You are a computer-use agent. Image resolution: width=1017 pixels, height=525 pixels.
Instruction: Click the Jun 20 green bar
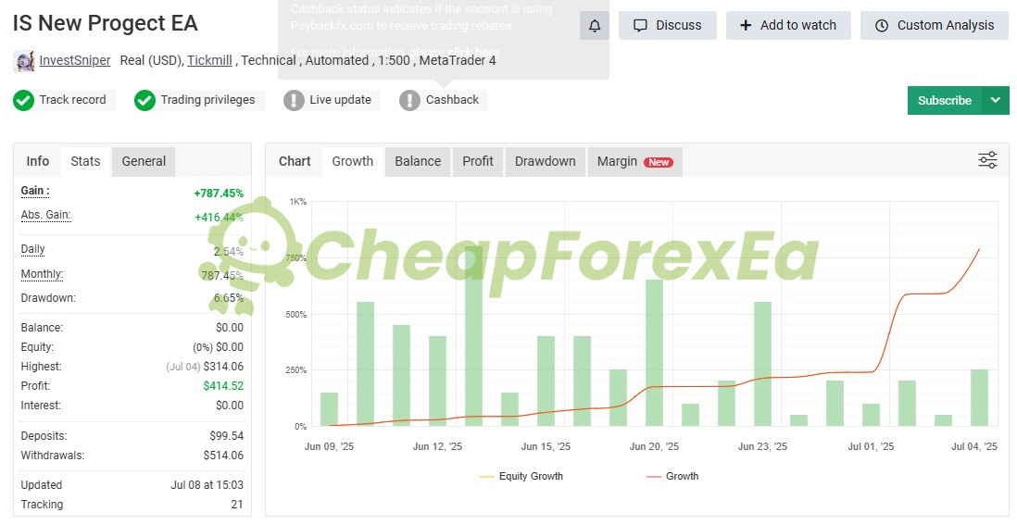tap(655, 353)
